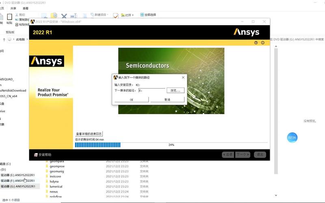Screen dimensions: 325x203
Task: Click the copy-to icon in Explorer ribbon
Action: (54, 15)
